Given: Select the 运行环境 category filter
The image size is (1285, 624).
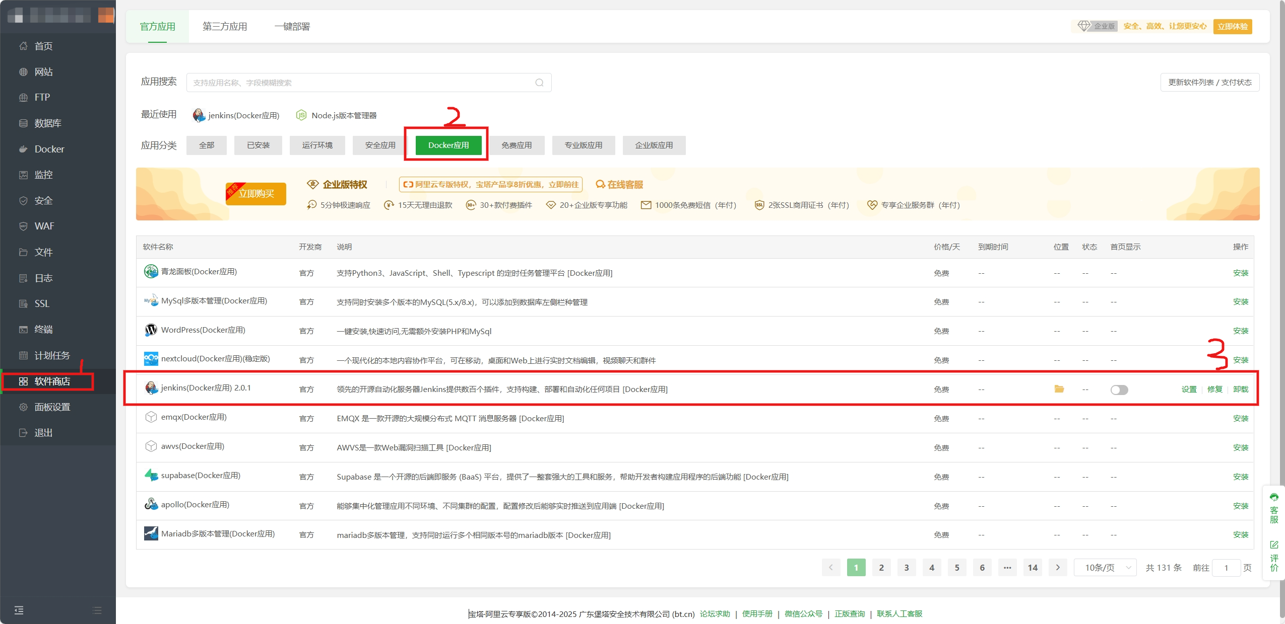Looking at the screenshot, I should pyautogui.click(x=317, y=145).
